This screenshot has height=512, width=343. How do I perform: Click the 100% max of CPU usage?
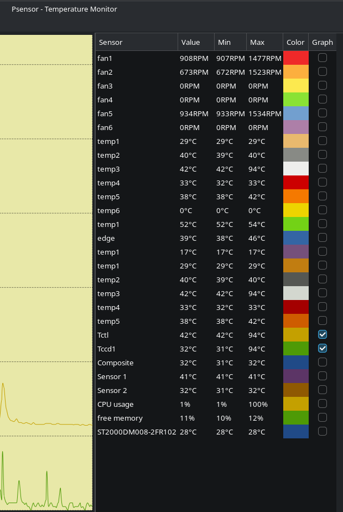(258, 404)
